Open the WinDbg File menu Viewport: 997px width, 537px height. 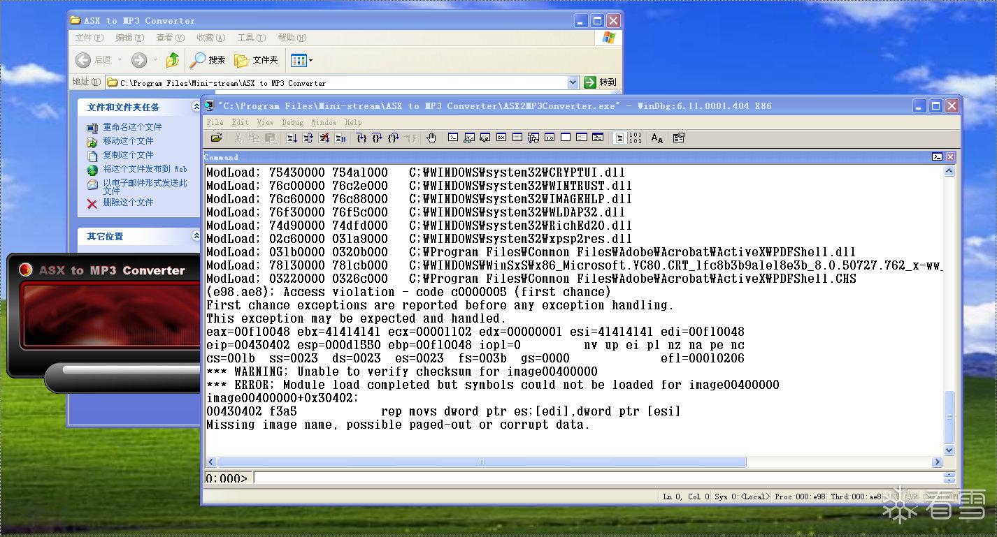pyautogui.click(x=215, y=122)
